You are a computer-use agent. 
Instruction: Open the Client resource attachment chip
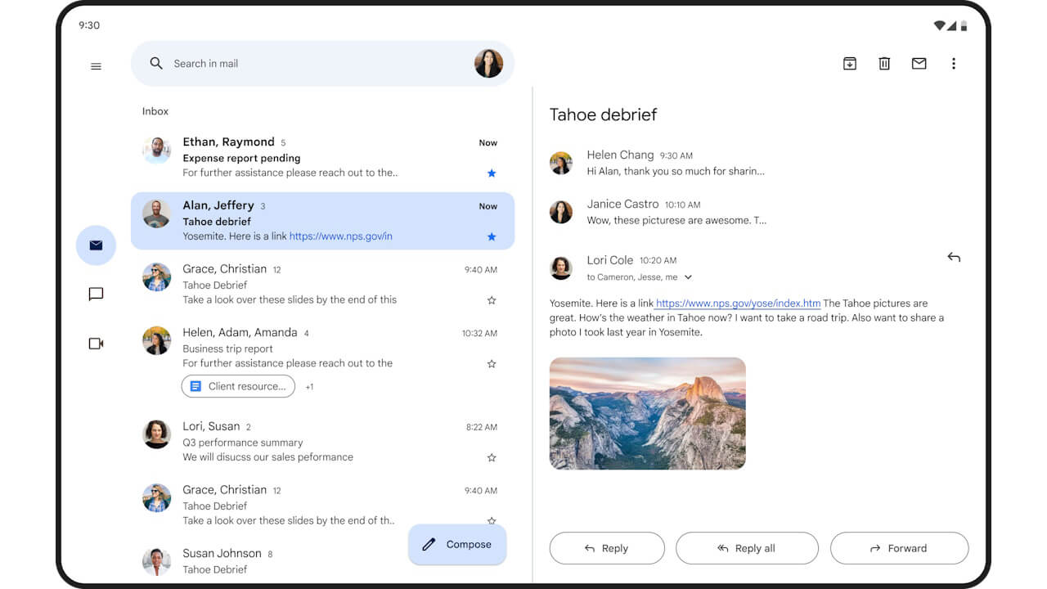[x=238, y=386]
